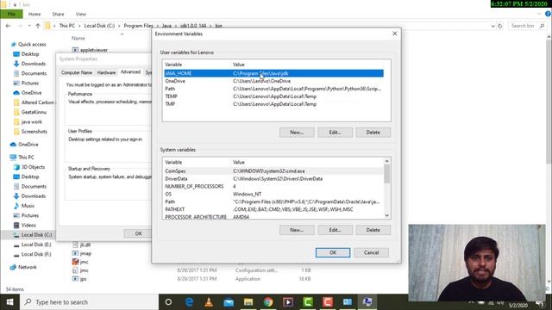552x310 pixels.
Task: Confirm Environment Variables with OK
Action: pyautogui.click(x=333, y=252)
